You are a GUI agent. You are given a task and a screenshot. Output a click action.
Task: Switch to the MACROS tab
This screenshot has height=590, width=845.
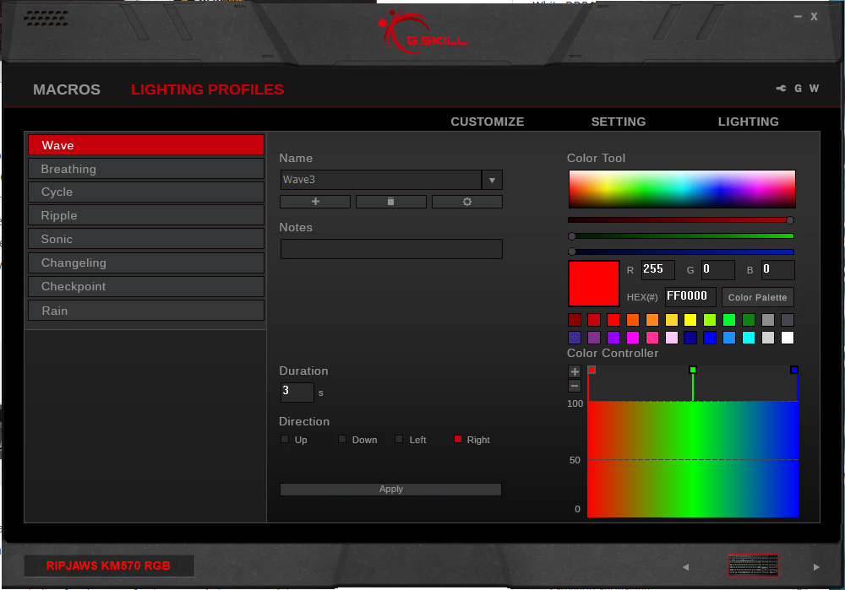[67, 89]
